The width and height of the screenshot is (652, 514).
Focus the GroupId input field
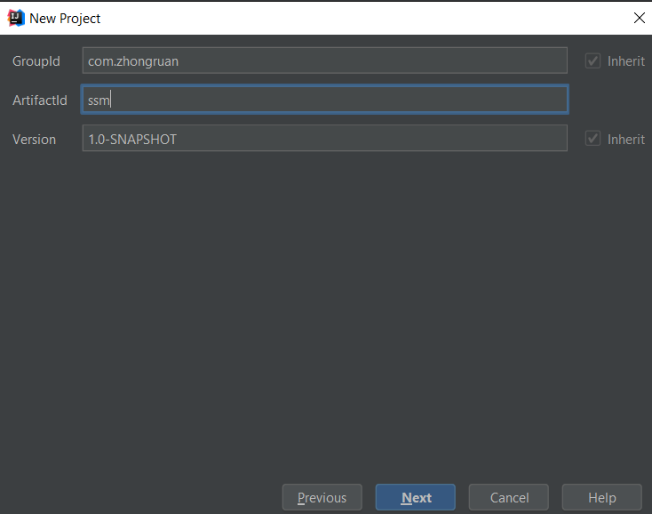point(324,60)
